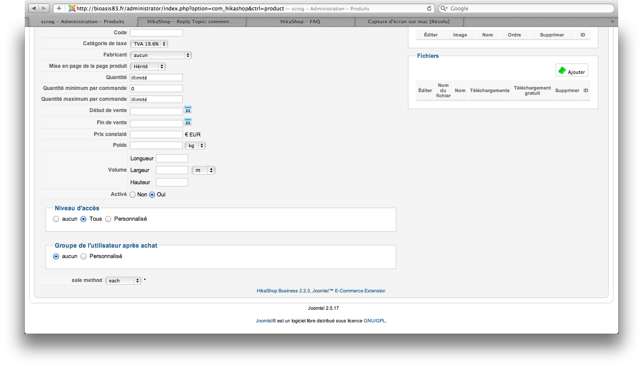The image size is (643, 368).
Task: Open the GNU/GPL licence link
Action: click(x=374, y=321)
